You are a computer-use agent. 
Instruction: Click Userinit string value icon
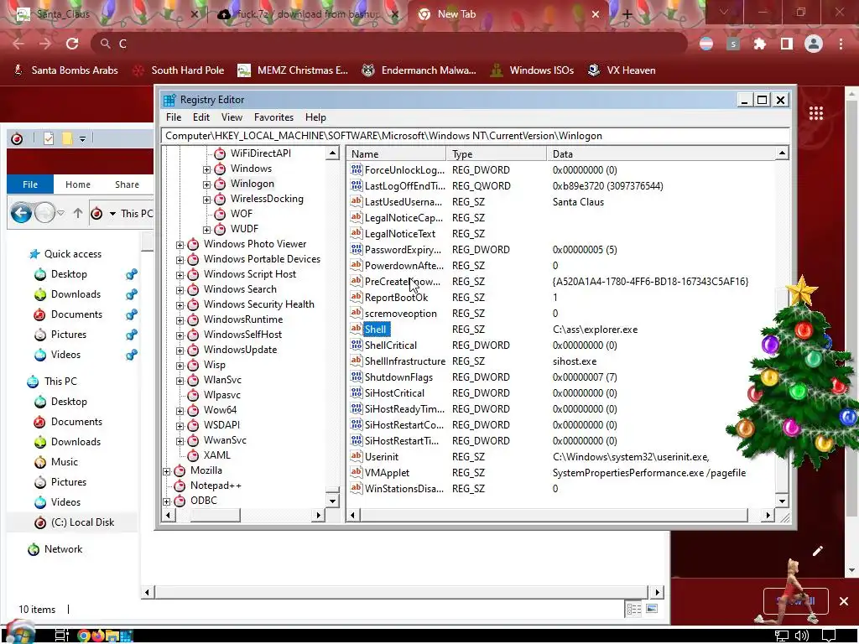[356, 457]
